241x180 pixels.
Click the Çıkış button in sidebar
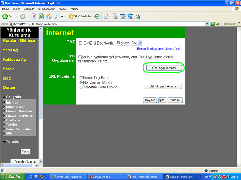25,152
